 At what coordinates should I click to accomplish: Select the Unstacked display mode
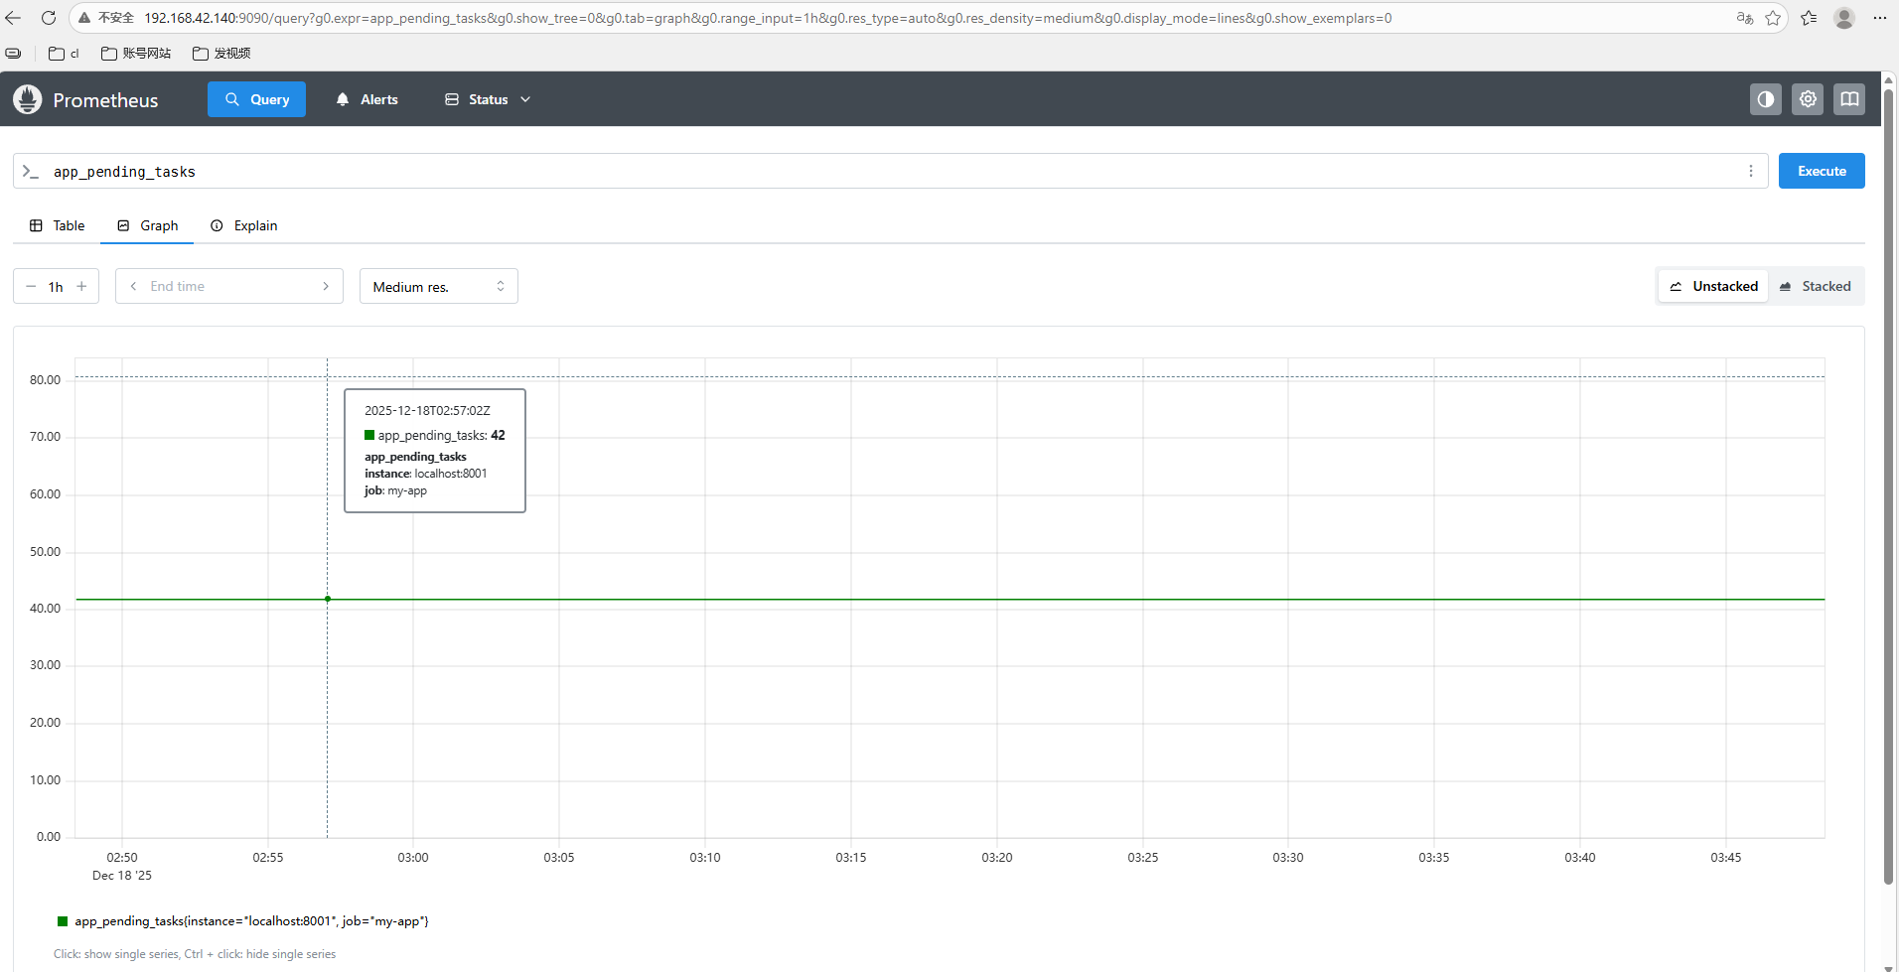(1713, 286)
